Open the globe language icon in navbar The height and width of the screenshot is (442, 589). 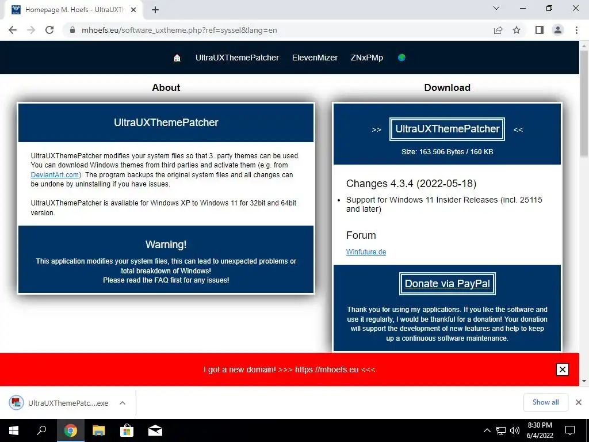pos(401,58)
